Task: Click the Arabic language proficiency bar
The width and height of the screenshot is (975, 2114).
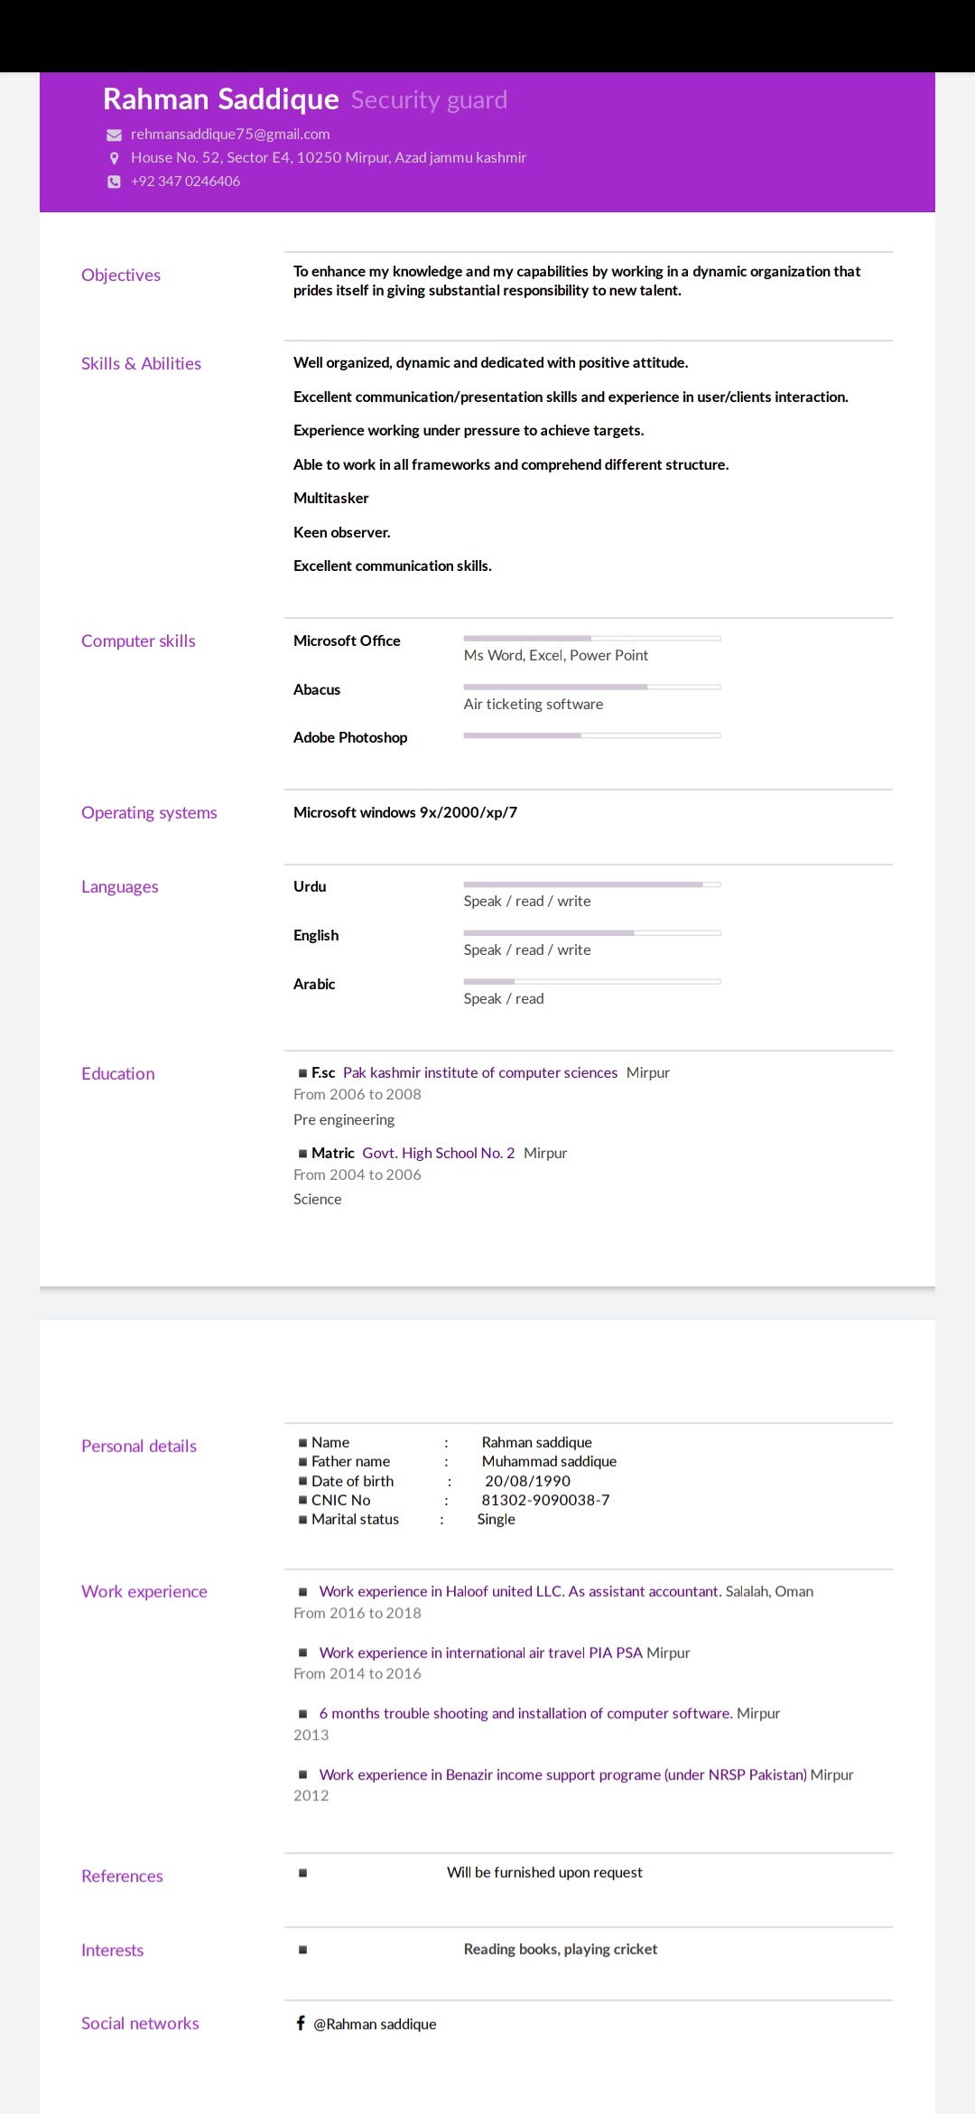Action: (x=592, y=981)
